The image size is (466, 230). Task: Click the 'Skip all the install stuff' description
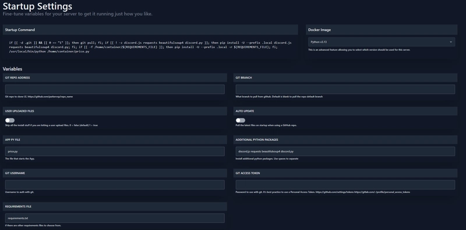coord(51,125)
